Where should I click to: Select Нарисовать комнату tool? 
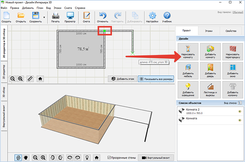pyautogui.click(x=188, y=52)
